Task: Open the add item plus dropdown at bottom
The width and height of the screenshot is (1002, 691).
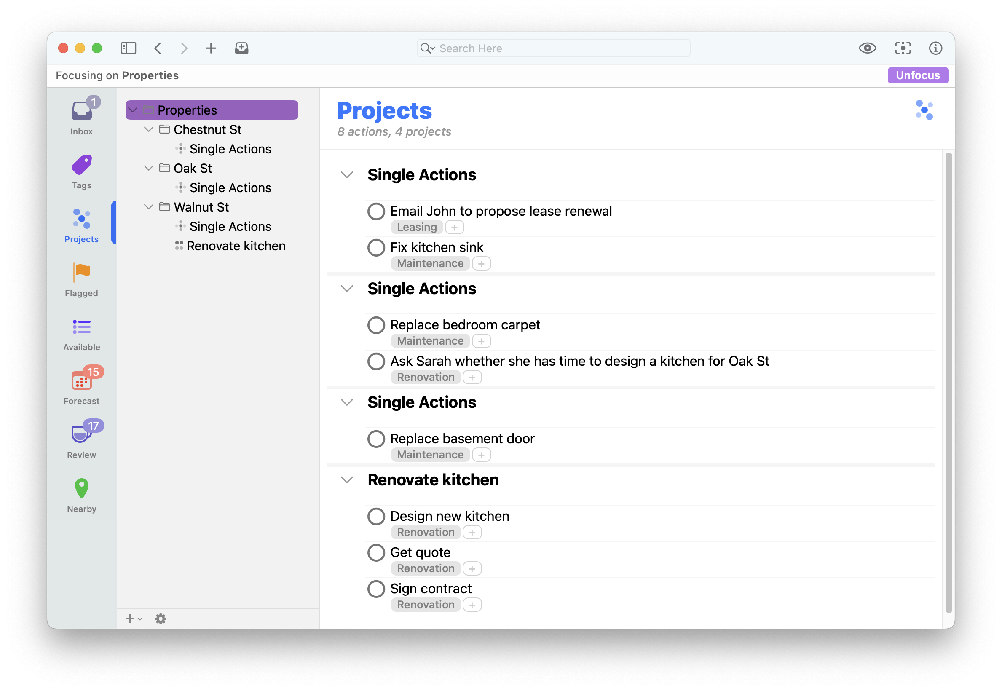Action: pyautogui.click(x=134, y=619)
